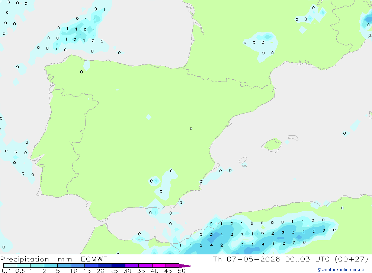Click the '50' legend scale label
Image resolution: width=372 pixels, height=273 pixels.
(x=182, y=271)
